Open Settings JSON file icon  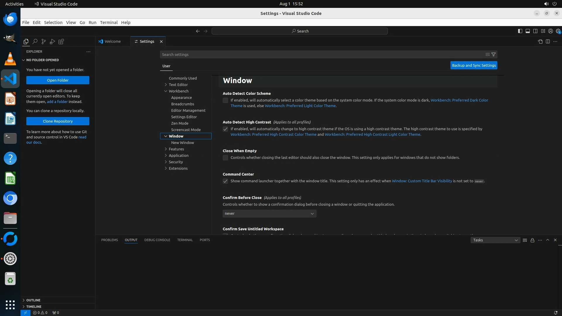pyautogui.click(x=540, y=42)
